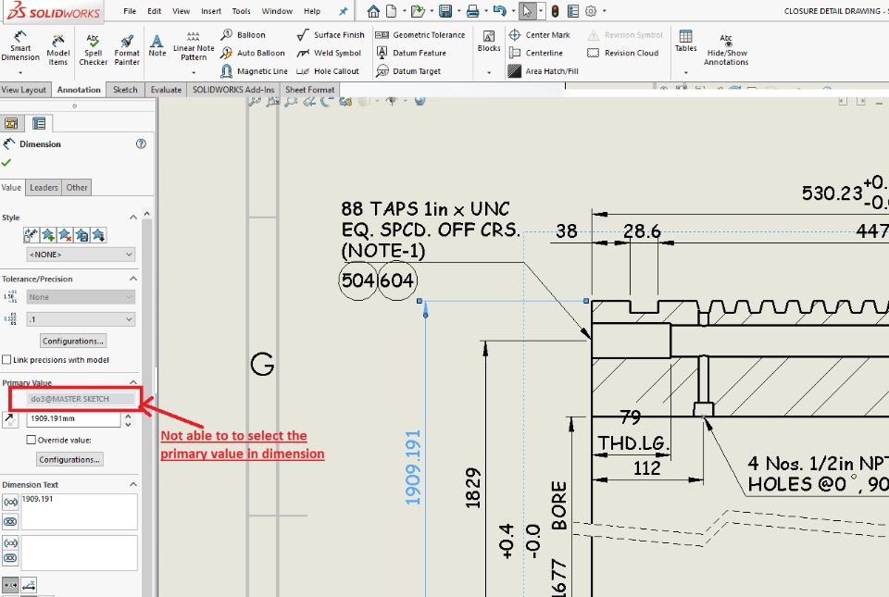Tick the Override value checkbox
This screenshot has height=597, width=889.
pos(31,441)
